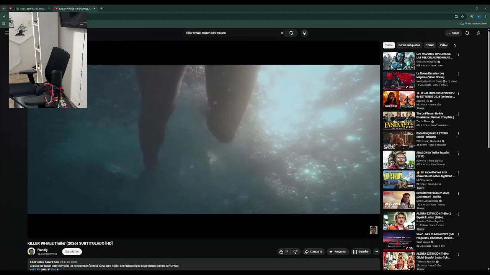
Task: Open options for La Nueva Escuela video
Action: click(x=458, y=74)
